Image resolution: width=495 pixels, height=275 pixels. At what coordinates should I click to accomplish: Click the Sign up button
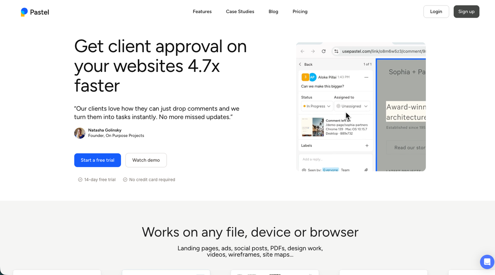[467, 12]
